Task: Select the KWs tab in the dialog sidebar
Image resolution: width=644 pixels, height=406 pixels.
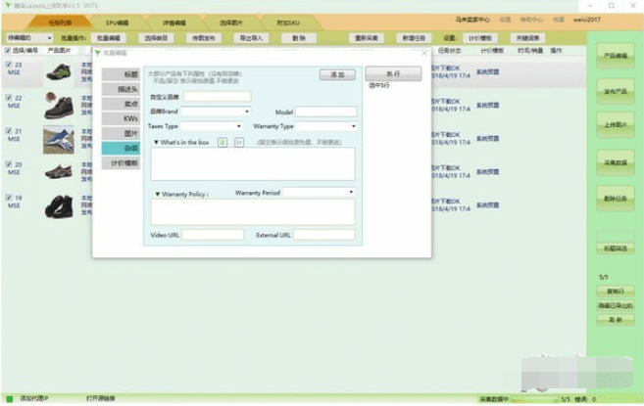Action: 130,116
